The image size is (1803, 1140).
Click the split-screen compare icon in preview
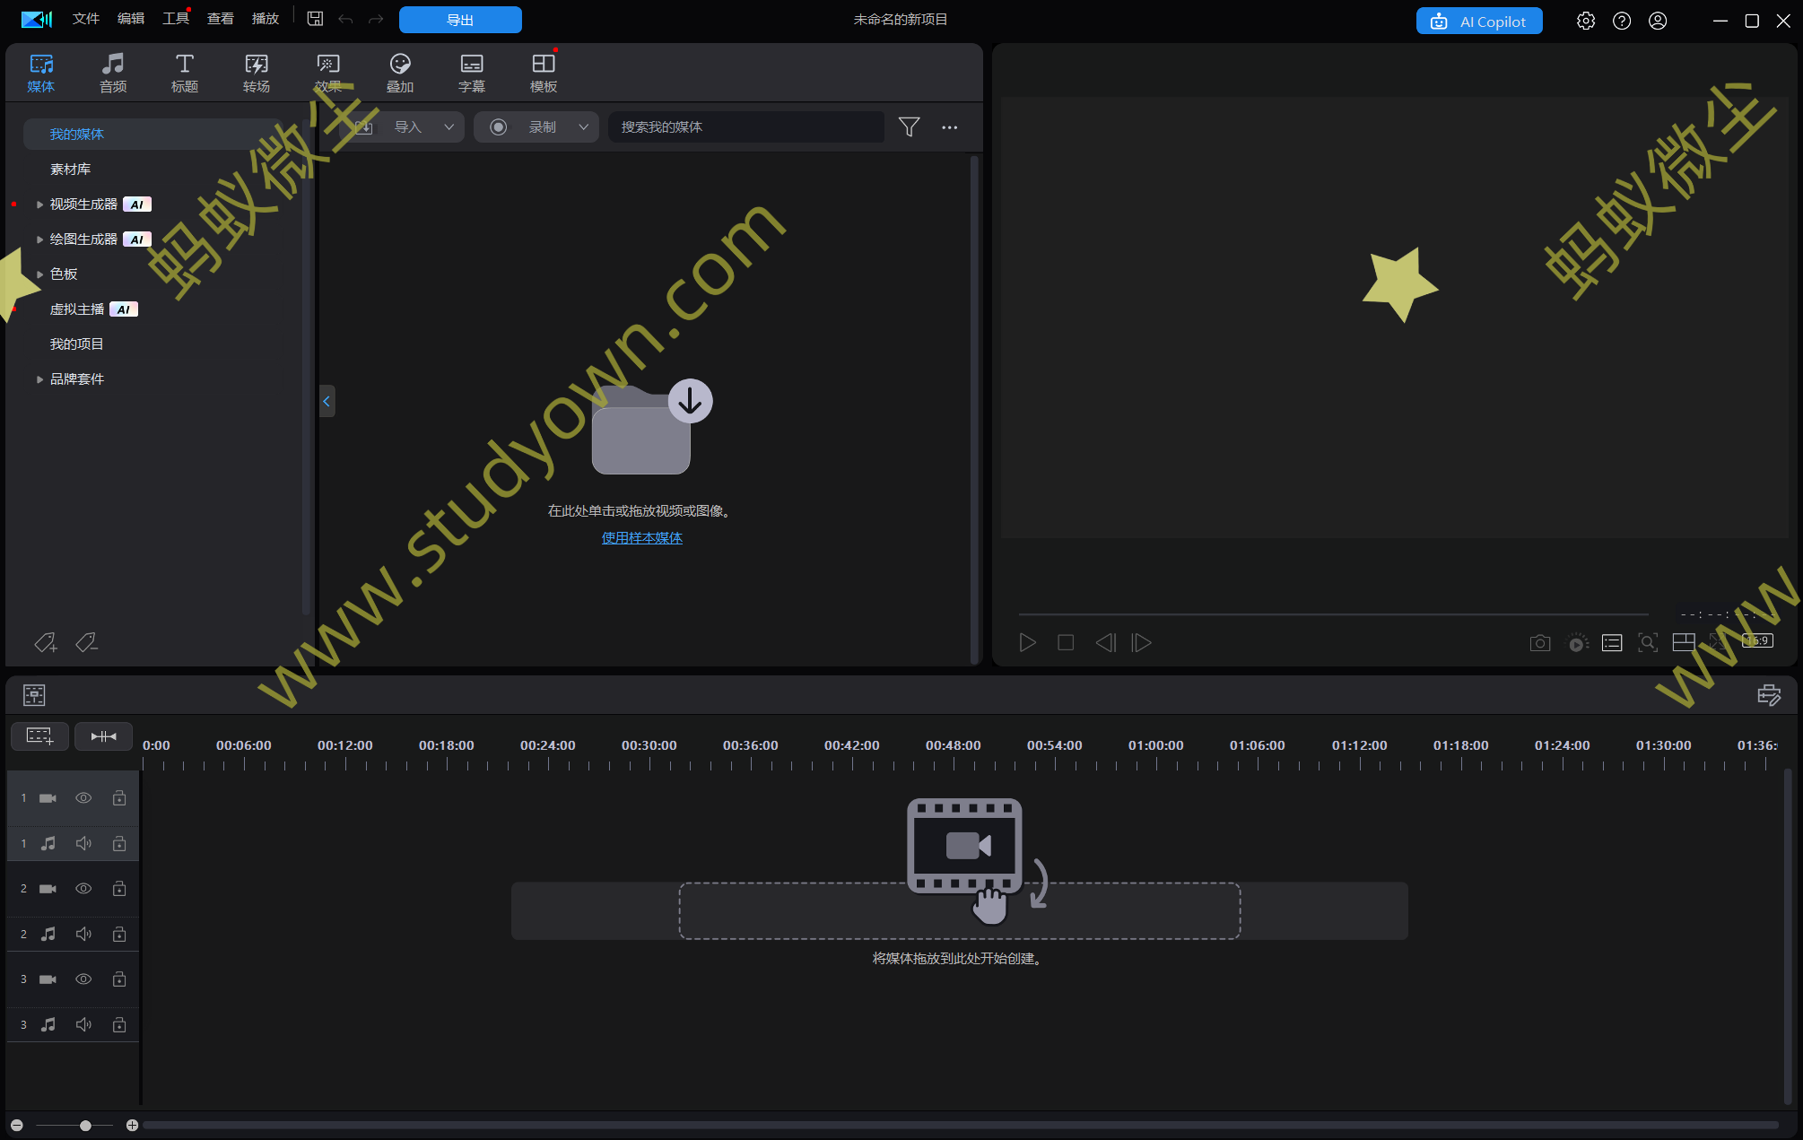(1684, 643)
